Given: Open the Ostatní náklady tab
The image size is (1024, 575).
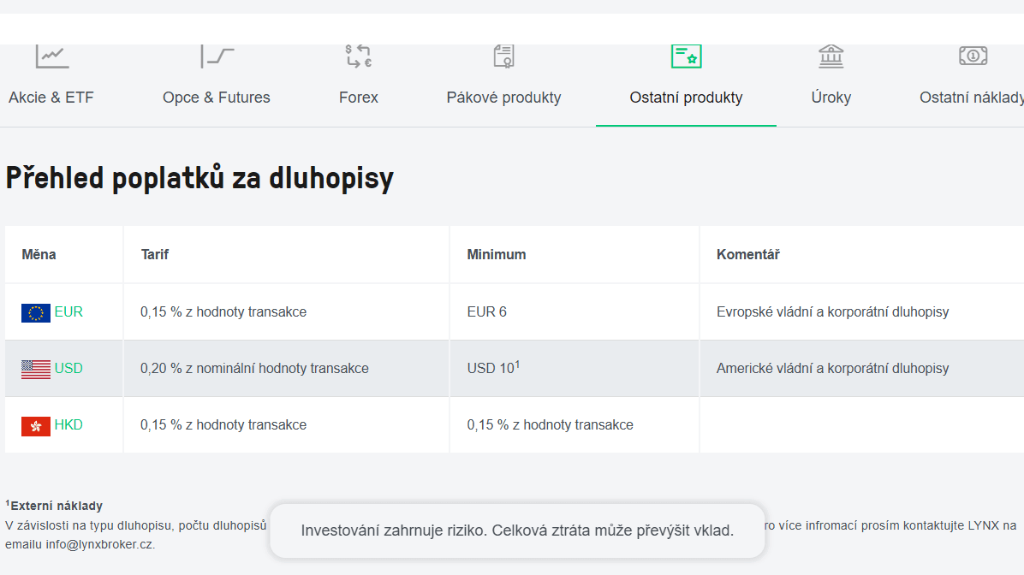Looking at the screenshot, I should tap(972, 97).
